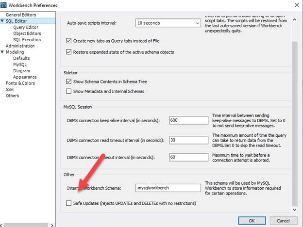Open Auto-save scripts interval dropdown

pyautogui.click(x=168, y=23)
